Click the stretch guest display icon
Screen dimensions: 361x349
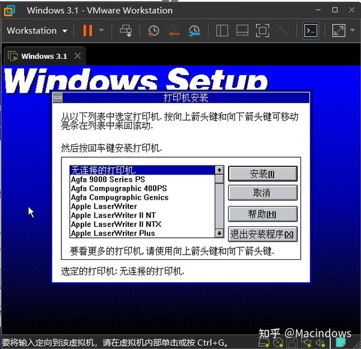[338, 31]
